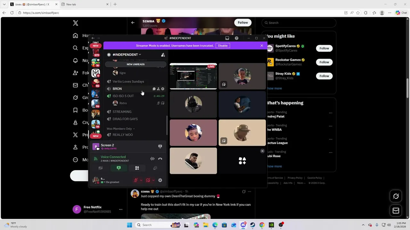Open the activities button in voice panel
The width and height of the screenshot is (410, 230).
click(137, 168)
